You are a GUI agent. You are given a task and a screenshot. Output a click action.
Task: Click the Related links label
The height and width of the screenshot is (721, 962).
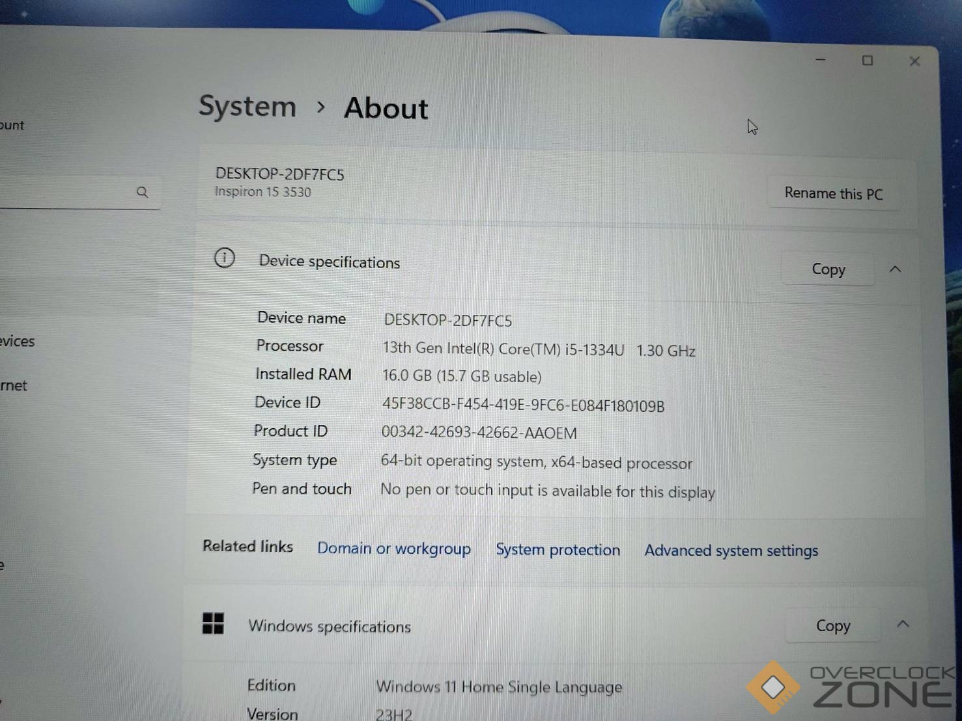coord(248,546)
